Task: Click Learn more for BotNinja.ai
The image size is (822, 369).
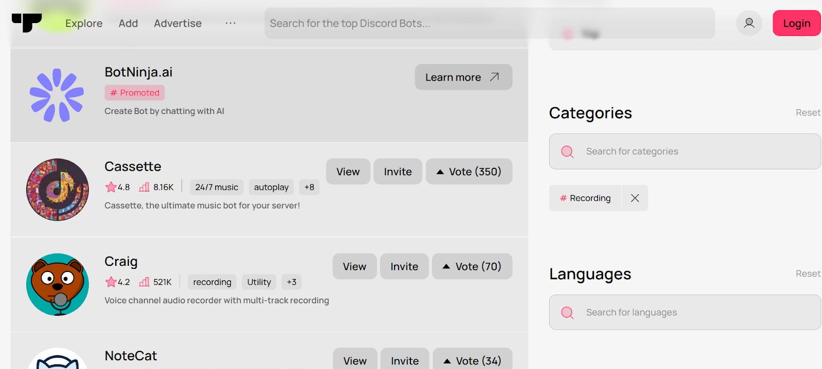Action: pyautogui.click(x=463, y=77)
